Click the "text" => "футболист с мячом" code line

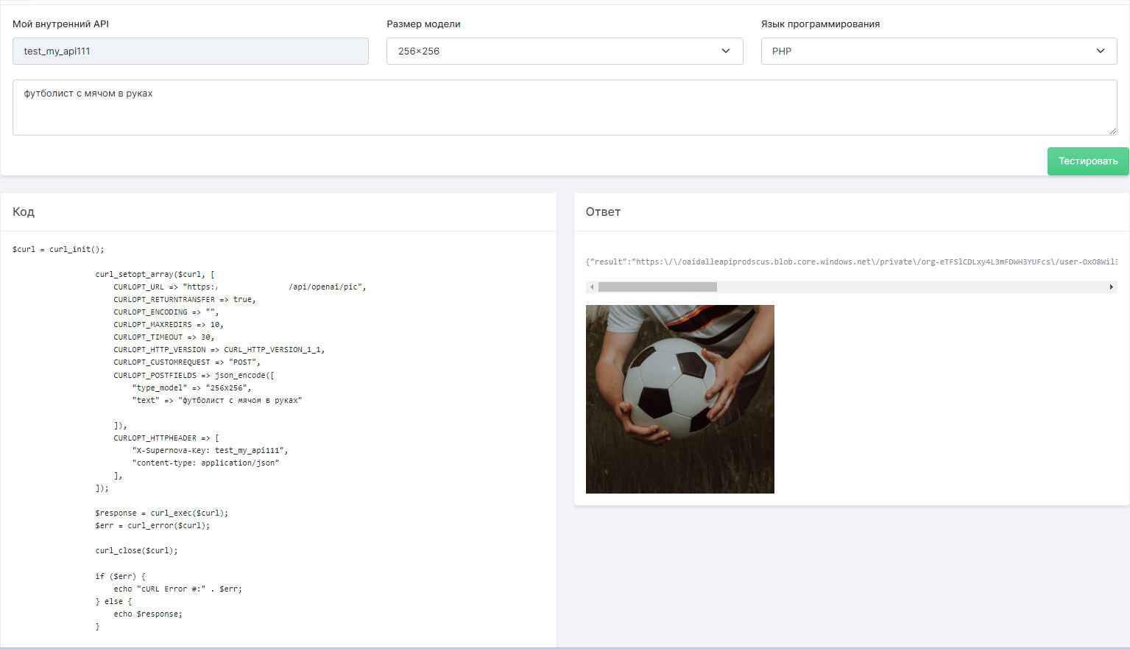(x=217, y=401)
